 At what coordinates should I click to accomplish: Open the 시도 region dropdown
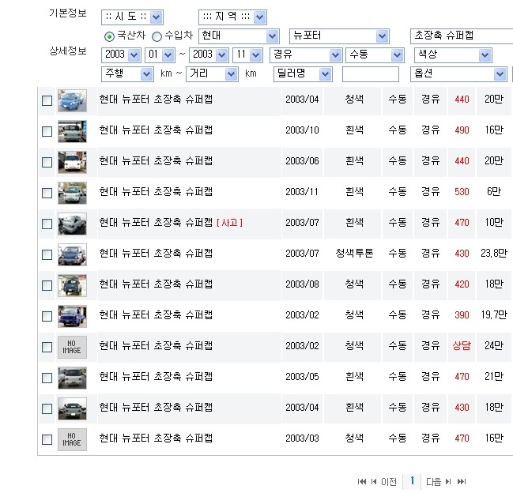click(132, 17)
